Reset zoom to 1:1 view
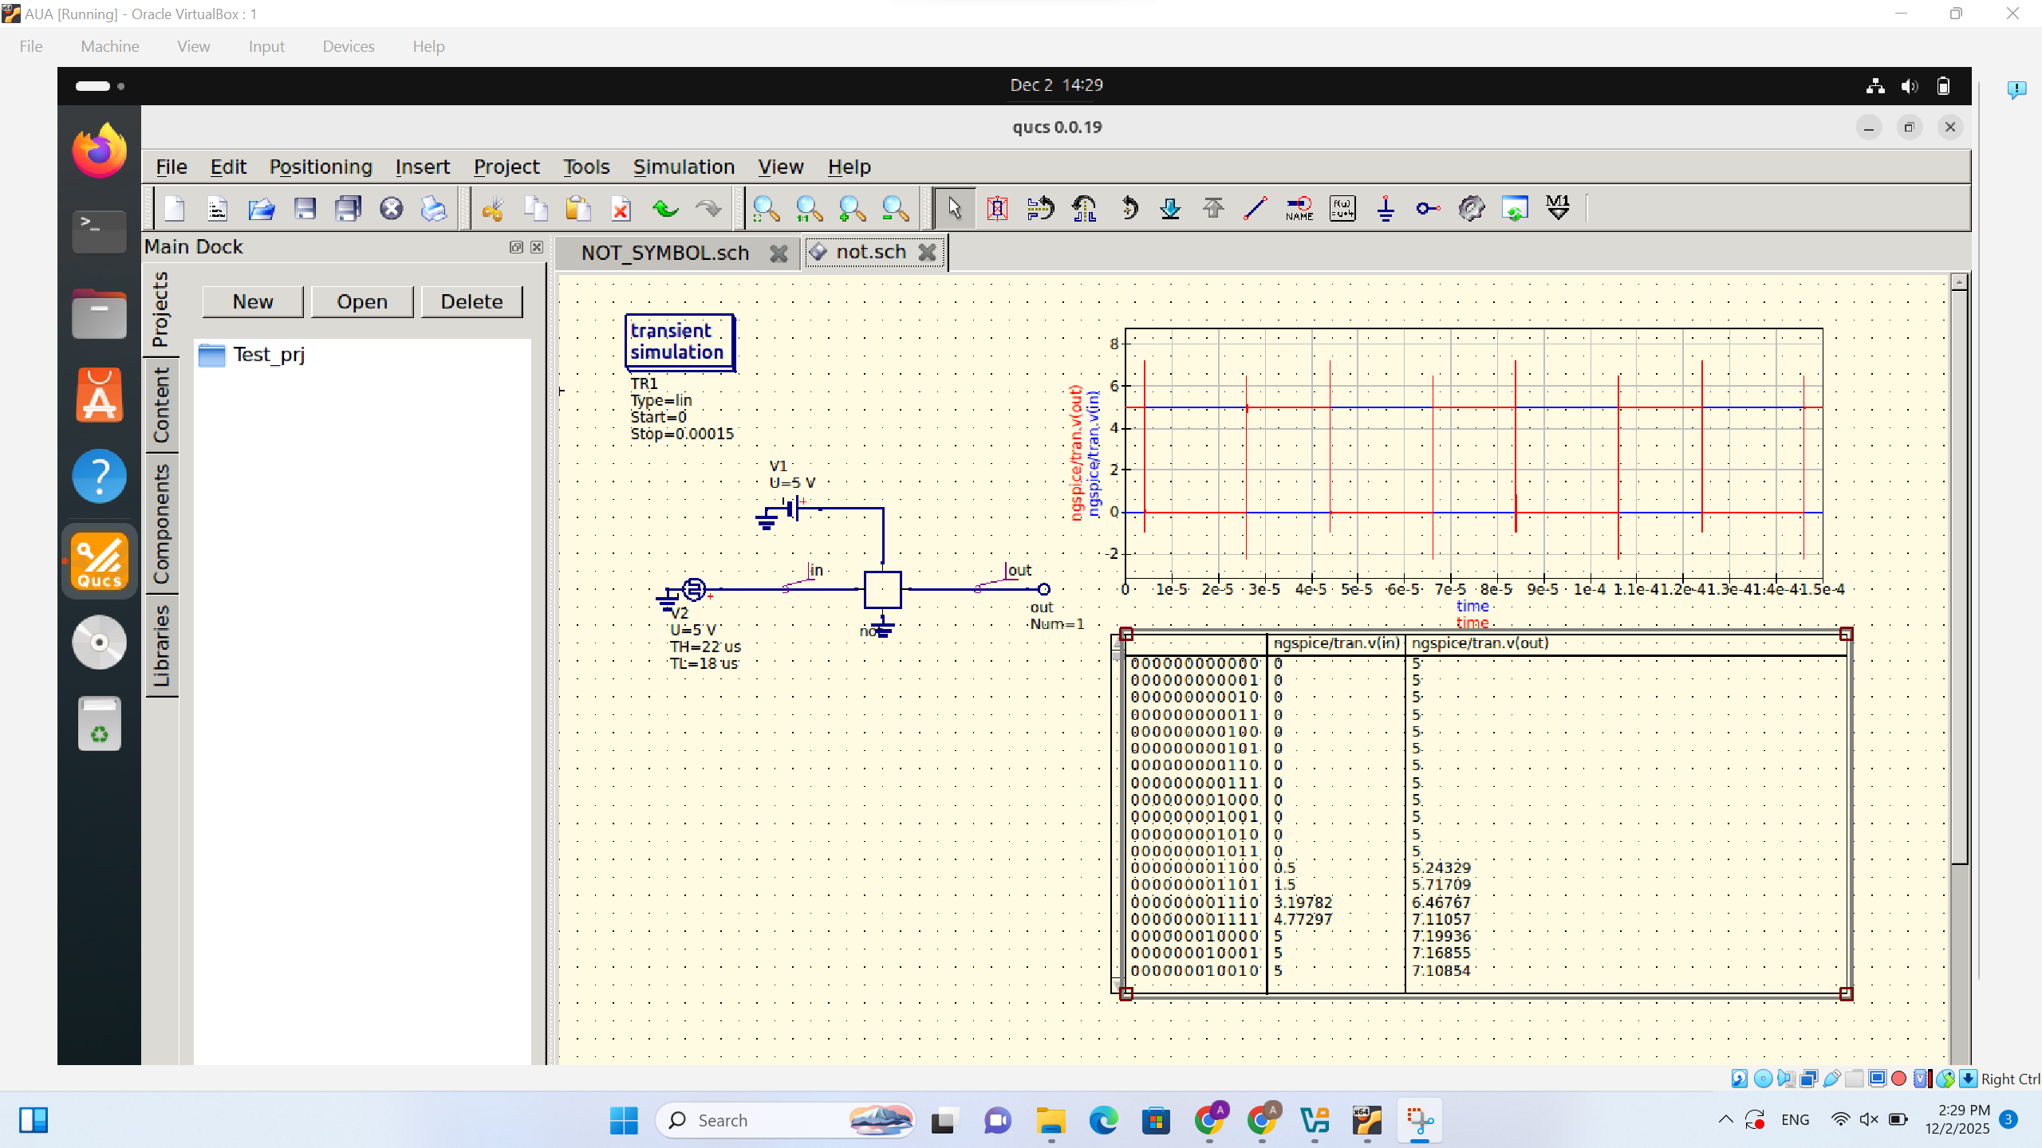Image resolution: width=2042 pixels, height=1148 pixels. pos(810,209)
